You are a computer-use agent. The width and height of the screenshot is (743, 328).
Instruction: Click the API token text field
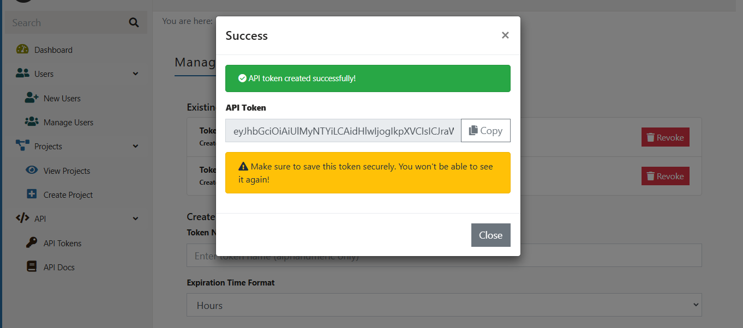coord(343,131)
